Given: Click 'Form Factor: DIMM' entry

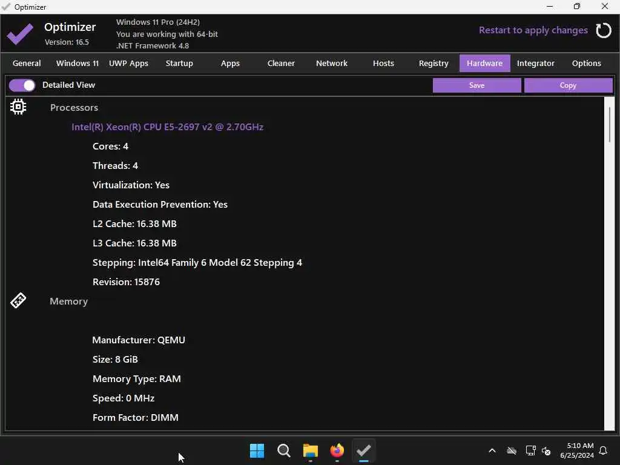Looking at the screenshot, I should [135, 418].
